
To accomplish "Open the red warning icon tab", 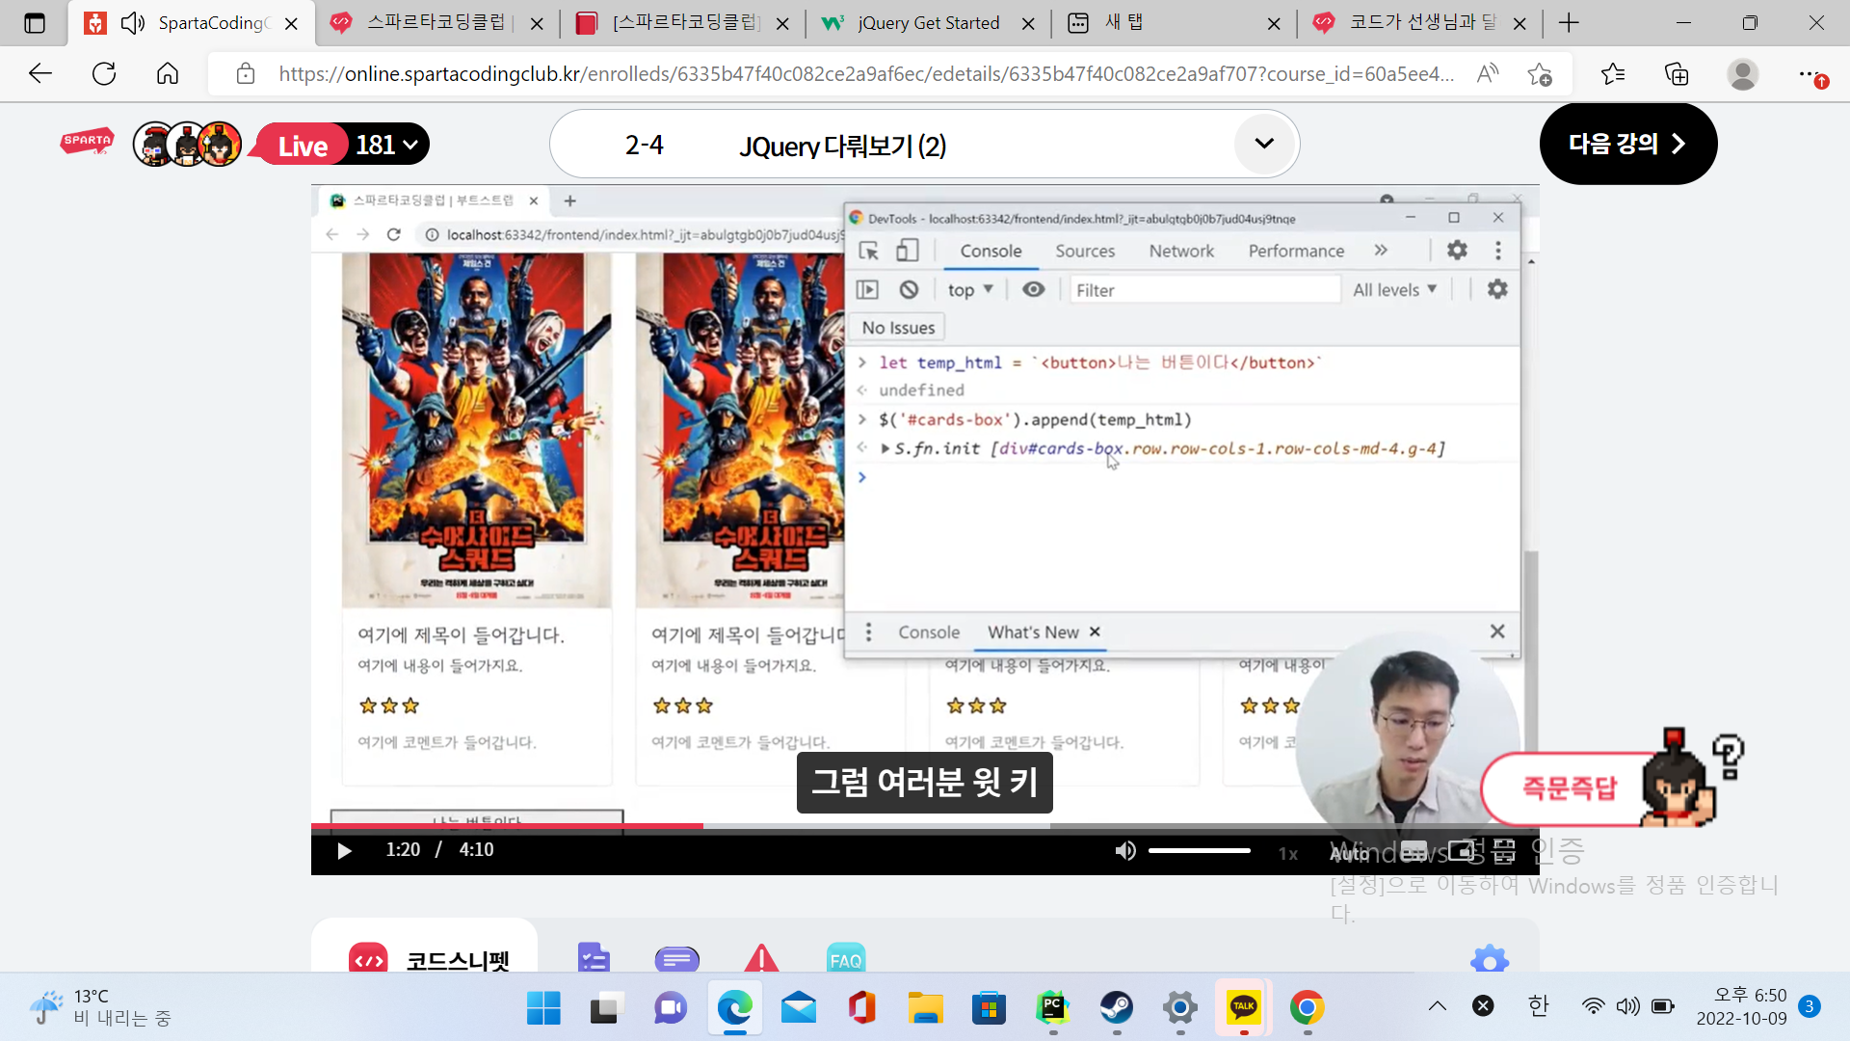I will click(x=761, y=958).
